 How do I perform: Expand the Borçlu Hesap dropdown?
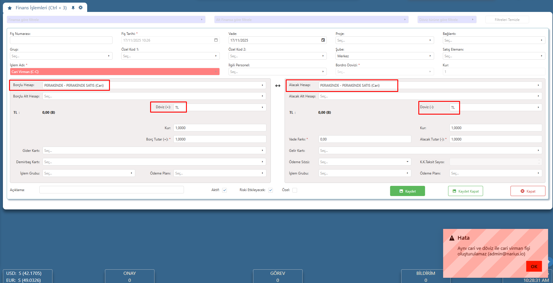click(x=154, y=85)
